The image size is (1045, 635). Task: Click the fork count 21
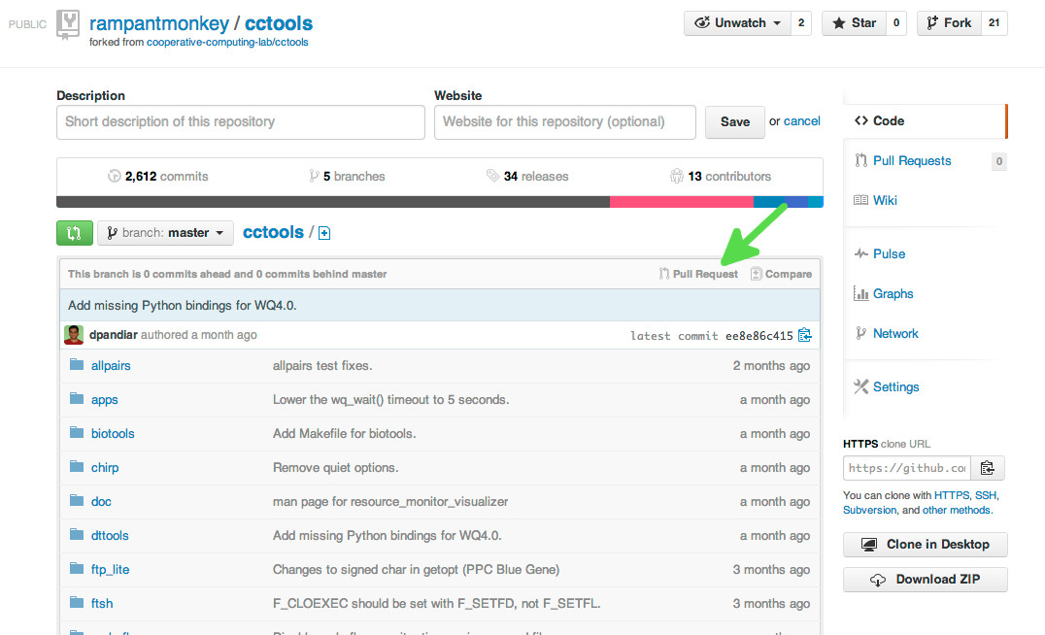click(994, 23)
